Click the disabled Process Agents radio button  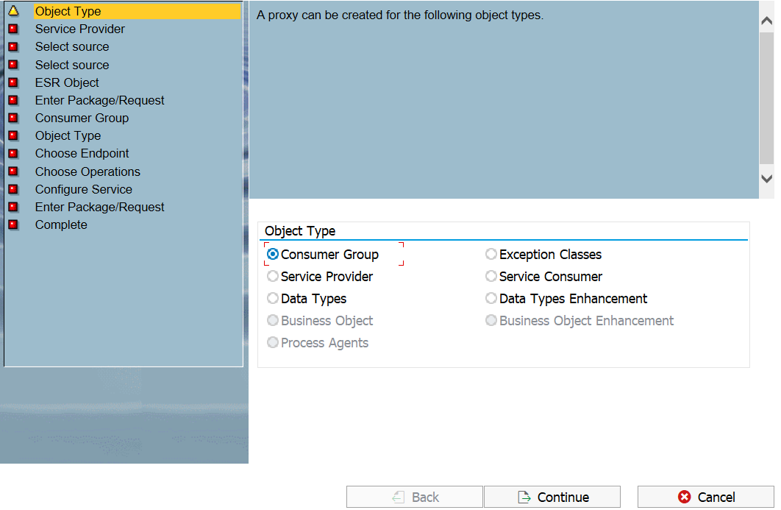[x=272, y=342]
